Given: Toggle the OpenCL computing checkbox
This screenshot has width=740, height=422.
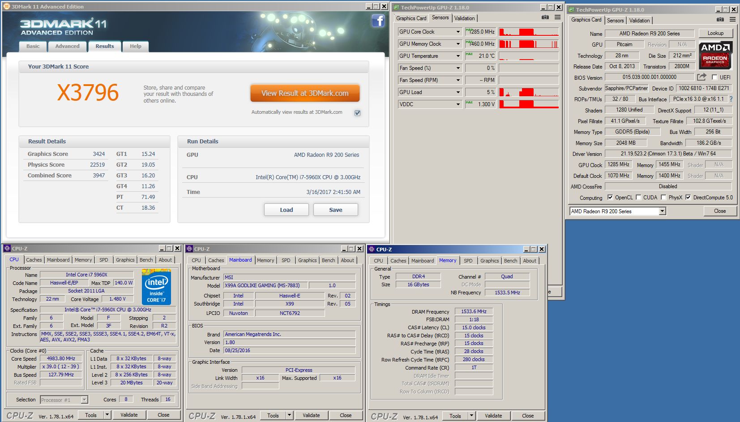Looking at the screenshot, I should pos(610,197).
